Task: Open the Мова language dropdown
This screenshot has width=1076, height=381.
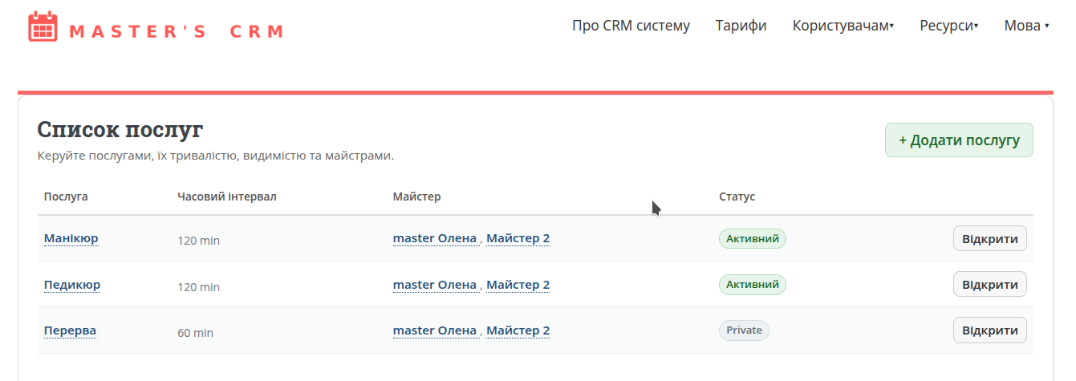Action: click(x=1026, y=26)
